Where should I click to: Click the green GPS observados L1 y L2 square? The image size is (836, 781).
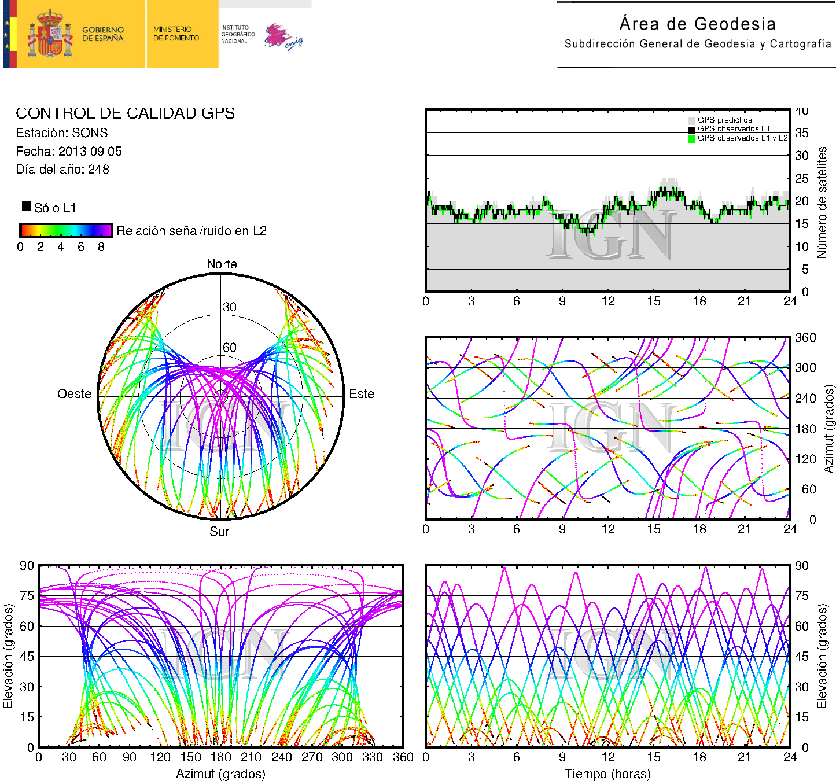[x=691, y=138]
